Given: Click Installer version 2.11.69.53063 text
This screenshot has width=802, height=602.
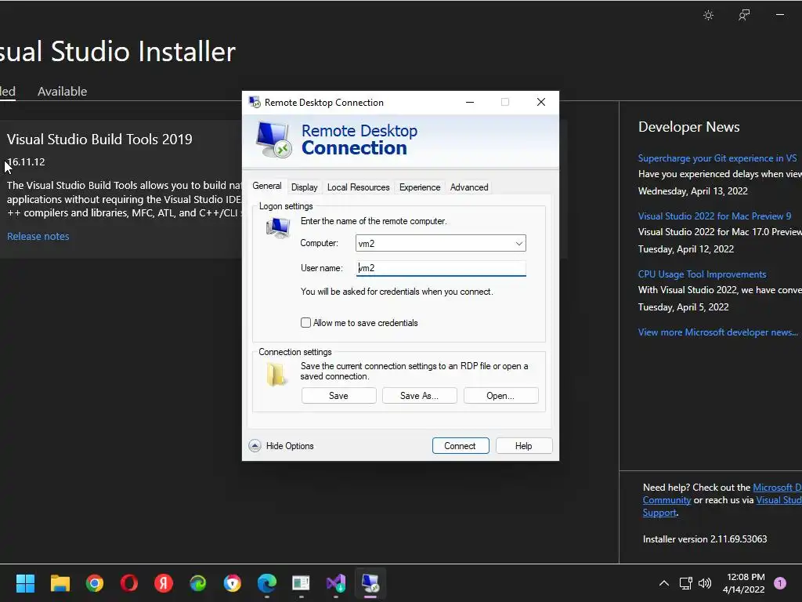Looking at the screenshot, I should [705, 539].
